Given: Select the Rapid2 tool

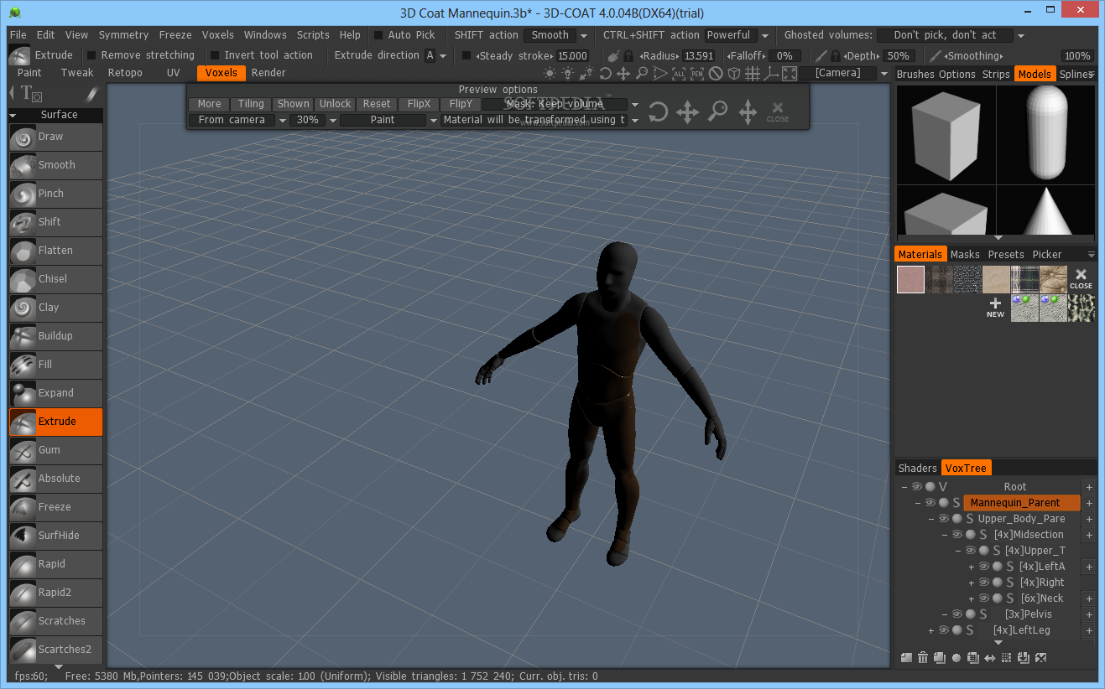Looking at the screenshot, I should click(x=55, y=593).
